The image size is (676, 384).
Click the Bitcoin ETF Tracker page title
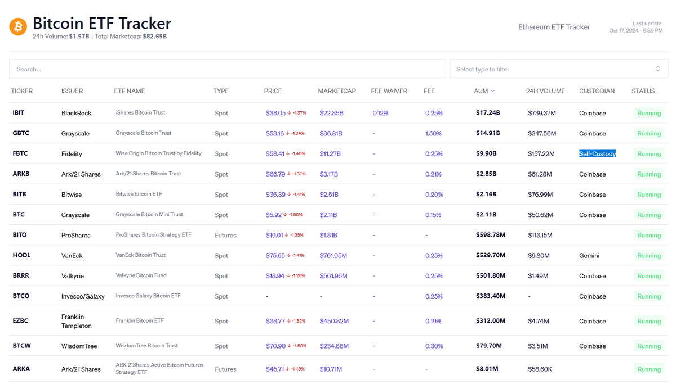pos(102,23)
